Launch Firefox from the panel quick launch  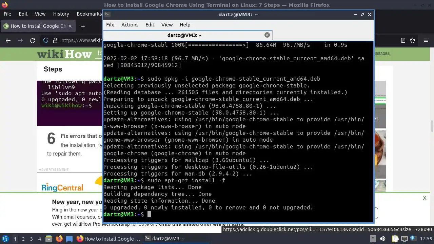(59, 239)
